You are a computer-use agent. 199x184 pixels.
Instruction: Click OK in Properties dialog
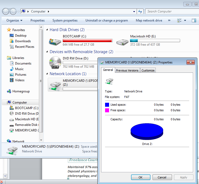pyautogui.click(x=141, y=177)
